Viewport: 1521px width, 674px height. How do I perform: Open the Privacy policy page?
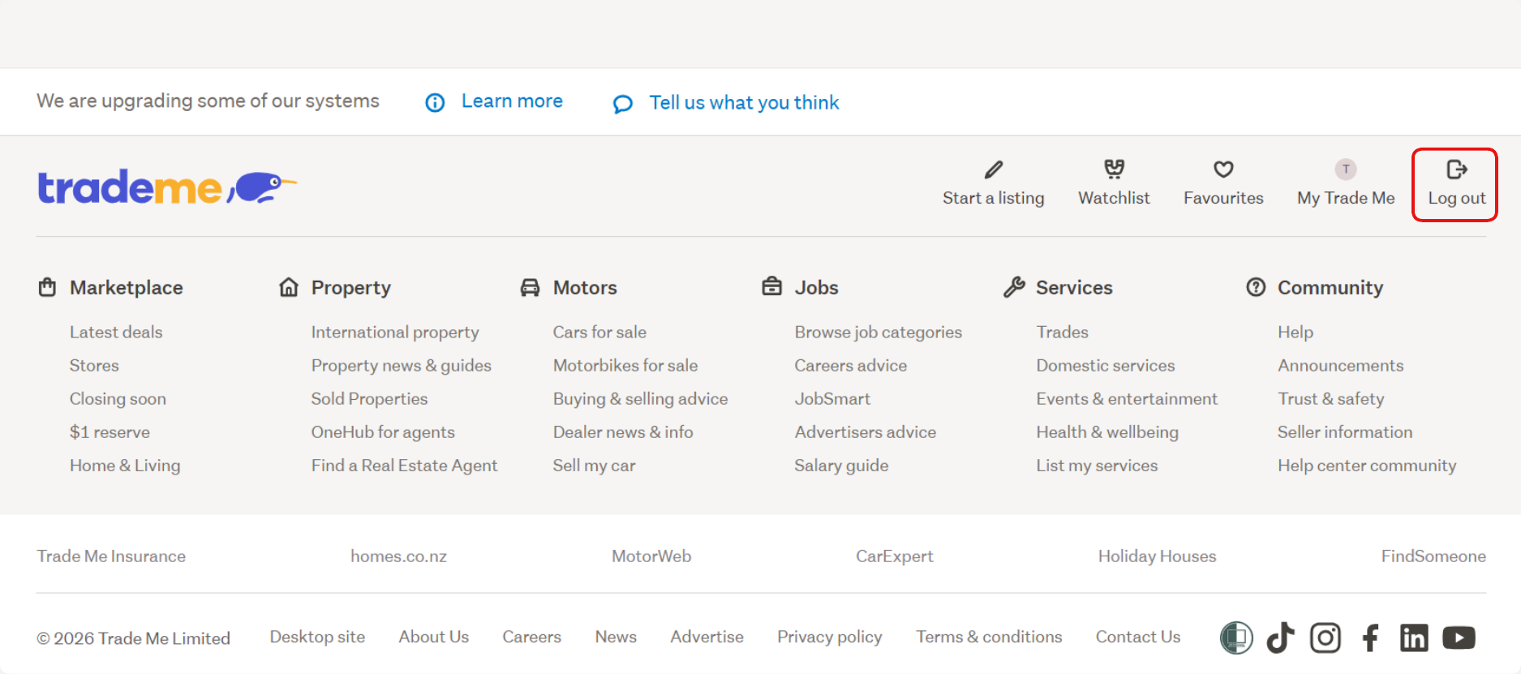click(829, 638)
